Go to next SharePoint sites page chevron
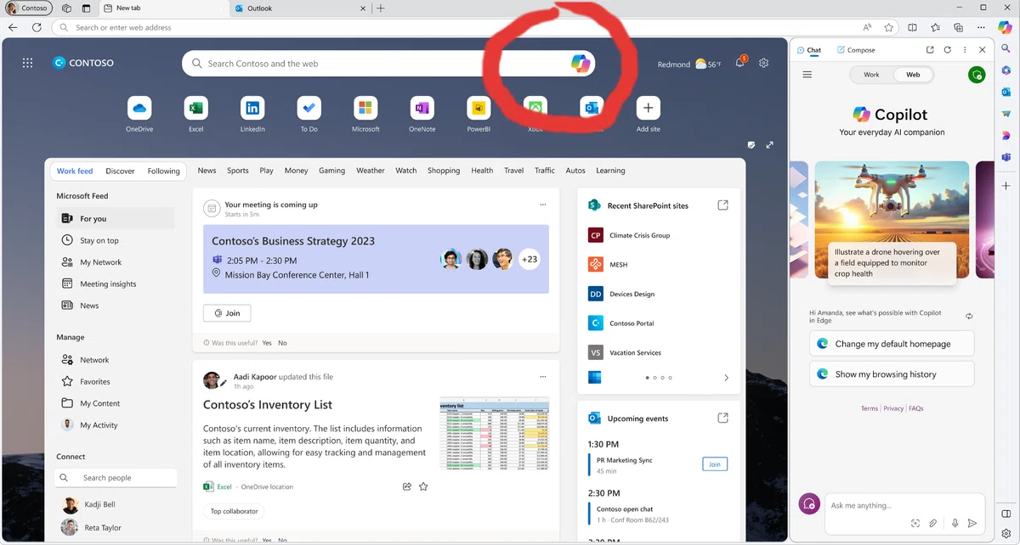The width and height of the screenshot is (1020, 545). pyautogui.click(x=726, y=378)
